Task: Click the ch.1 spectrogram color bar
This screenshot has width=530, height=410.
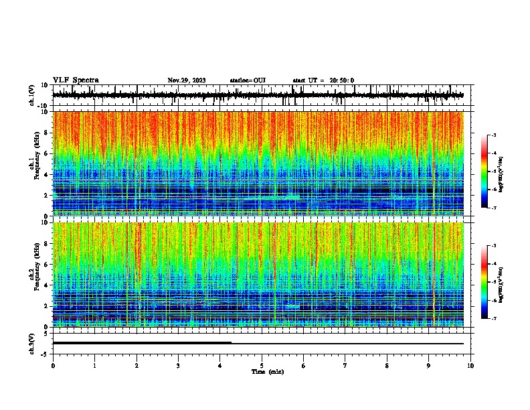Action: click(484, 172)
